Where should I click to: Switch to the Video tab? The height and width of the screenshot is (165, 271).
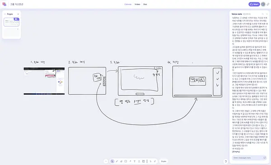137,5
